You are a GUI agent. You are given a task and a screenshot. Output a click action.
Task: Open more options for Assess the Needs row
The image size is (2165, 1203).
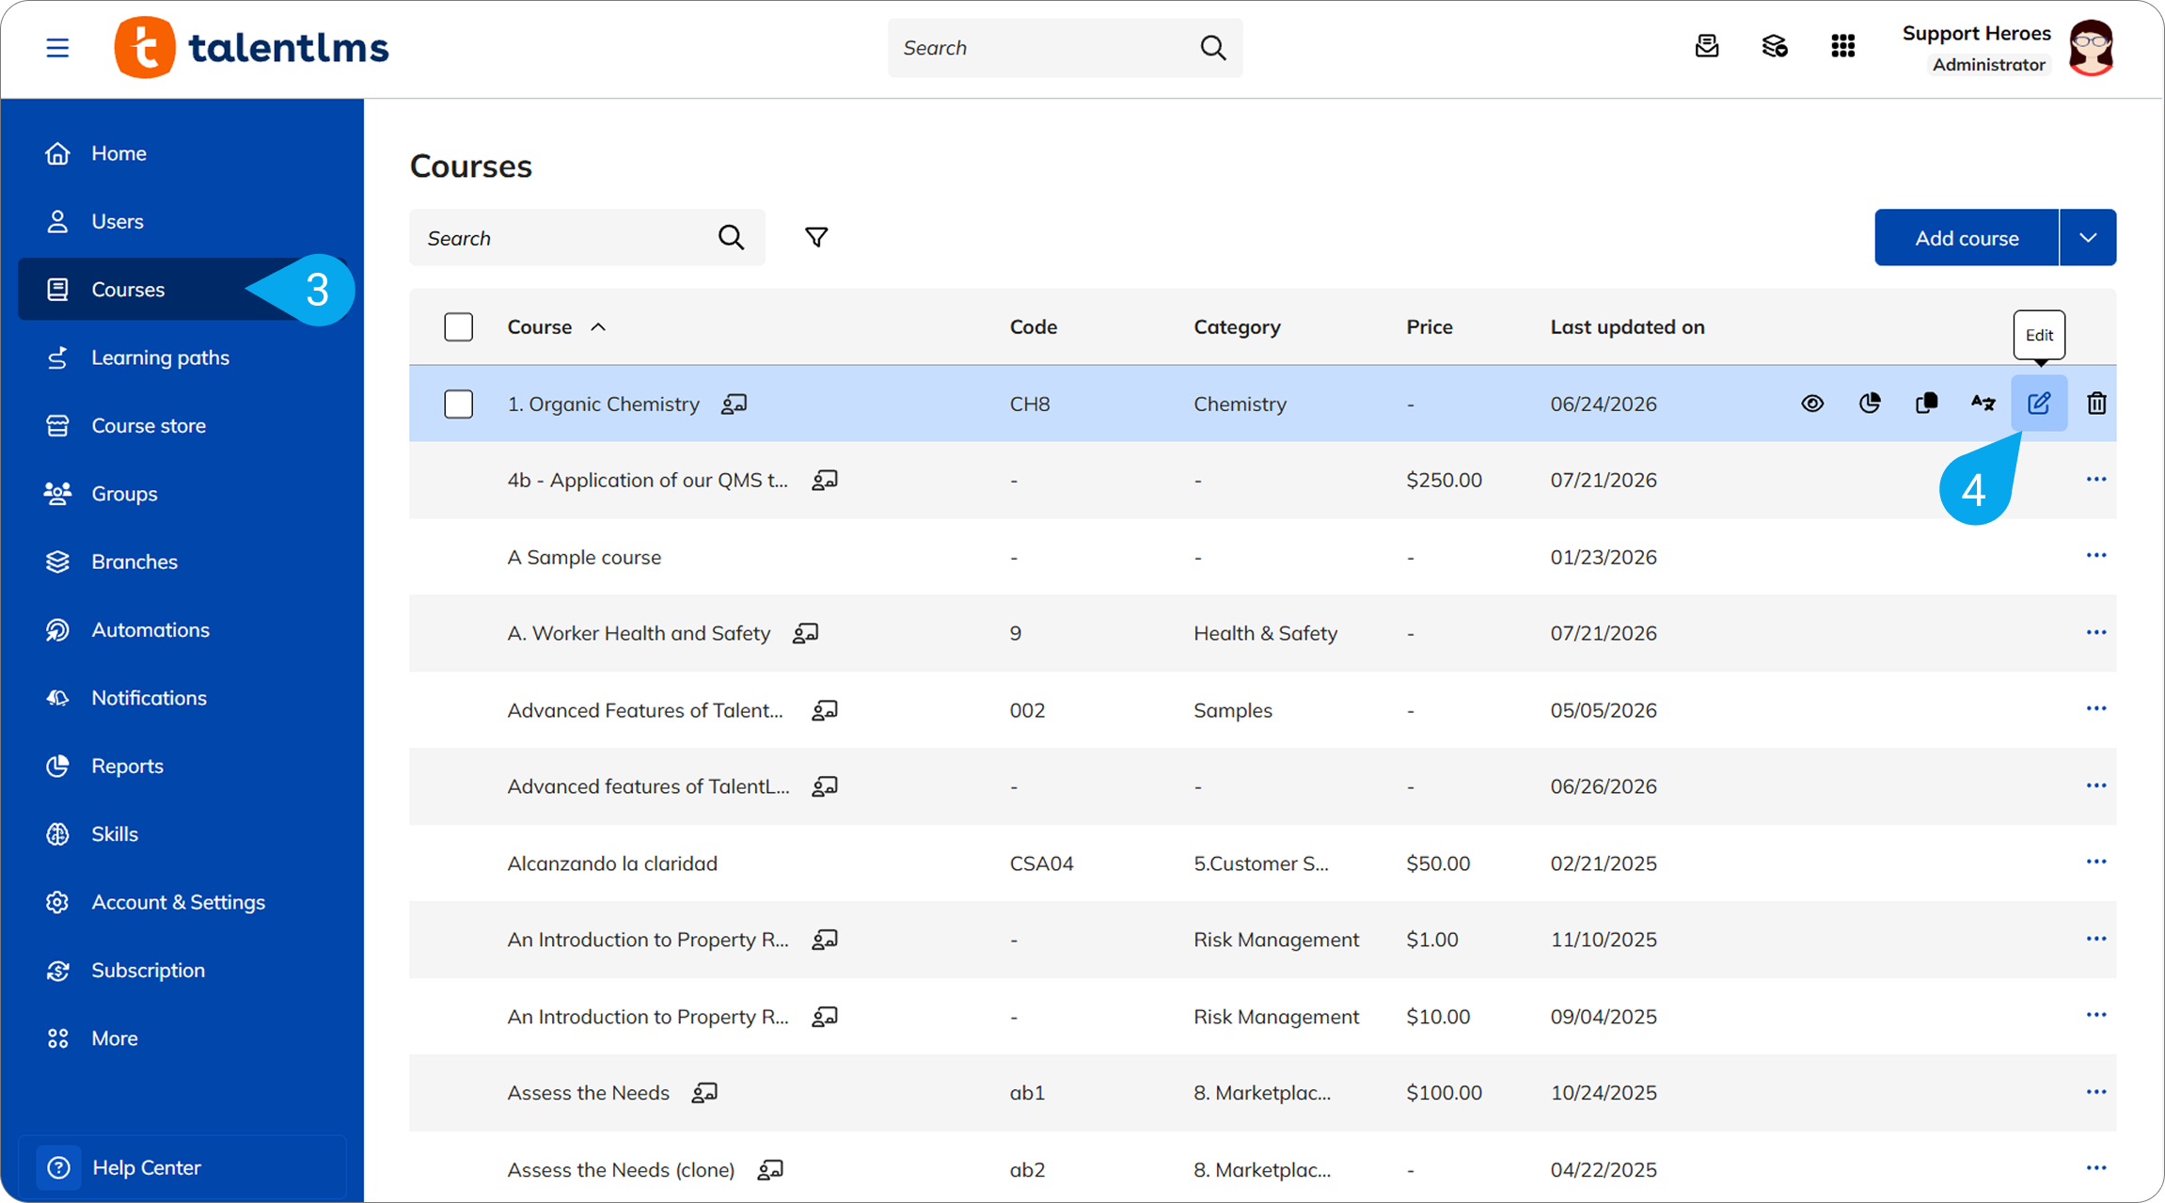pos(2096,1092)
